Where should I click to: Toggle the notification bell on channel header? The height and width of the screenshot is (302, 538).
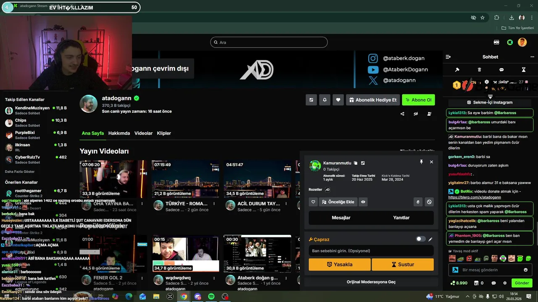click(325, 100)
